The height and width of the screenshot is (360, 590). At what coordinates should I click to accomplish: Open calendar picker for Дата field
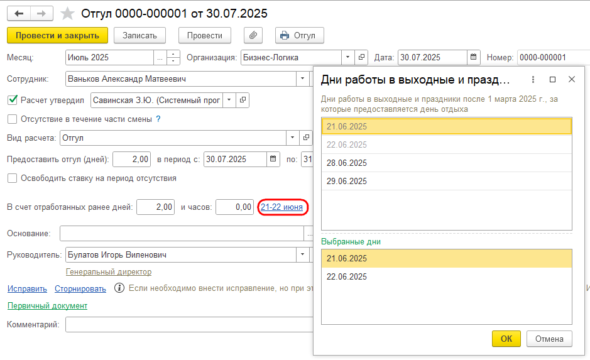click(473, 58)
